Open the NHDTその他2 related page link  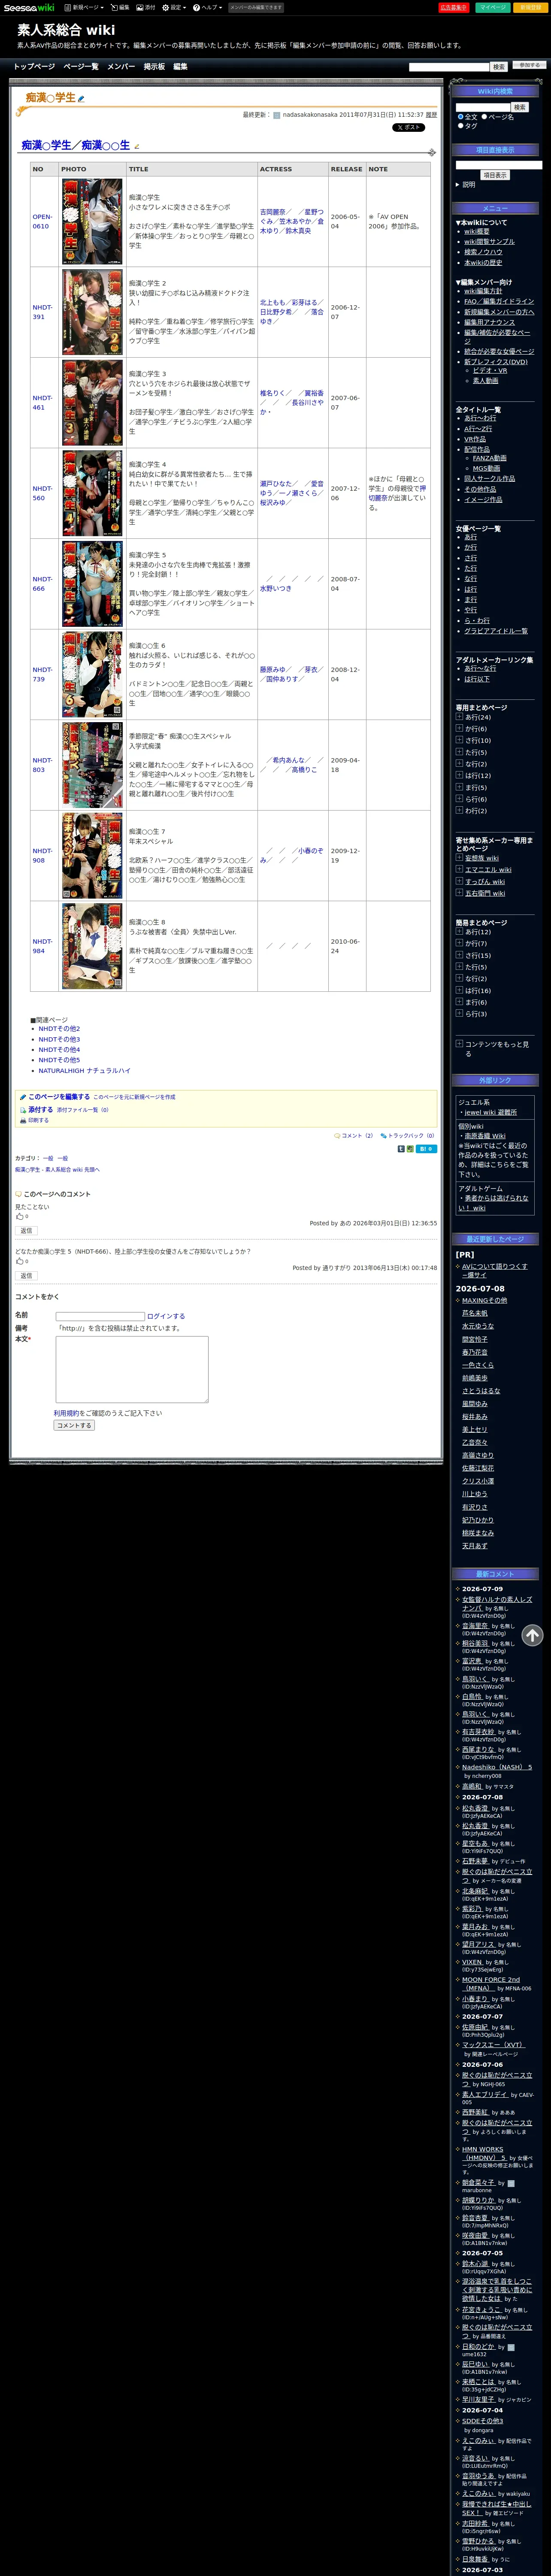[59, 1029]
